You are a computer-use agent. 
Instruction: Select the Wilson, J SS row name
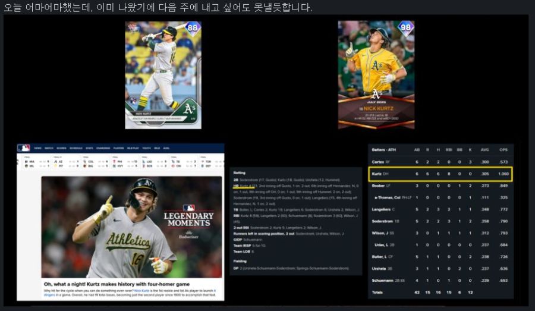coord(383,233)
